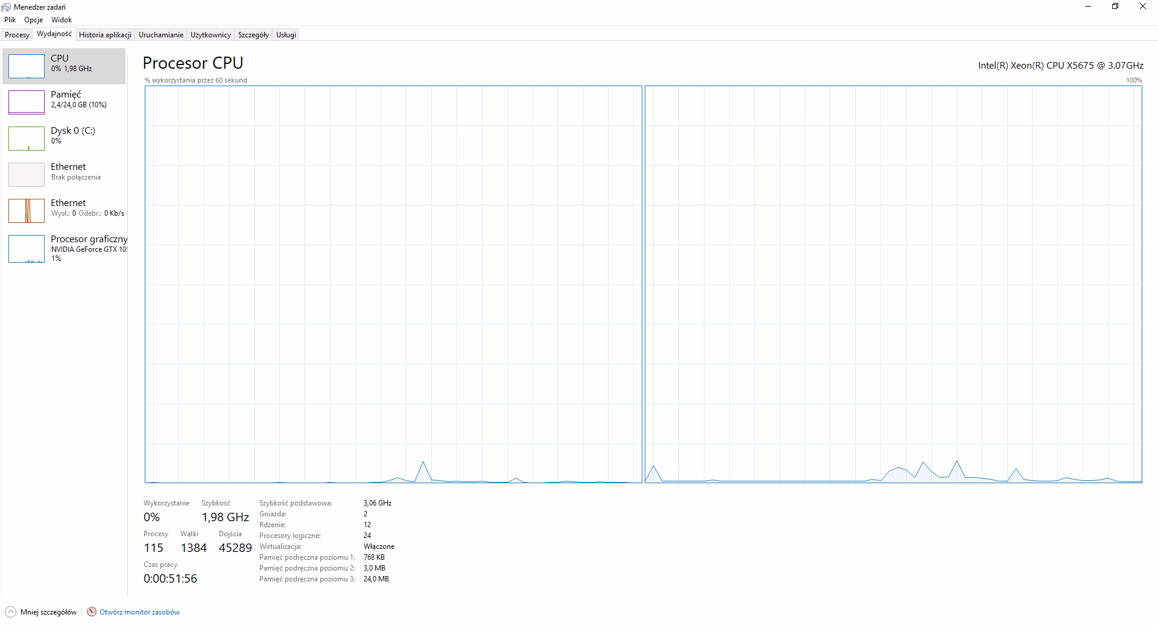Switch to the Historia aplikacji tab
This screenshot has width=1158, height=626.
pyautogui.click(x=105, y=35)
